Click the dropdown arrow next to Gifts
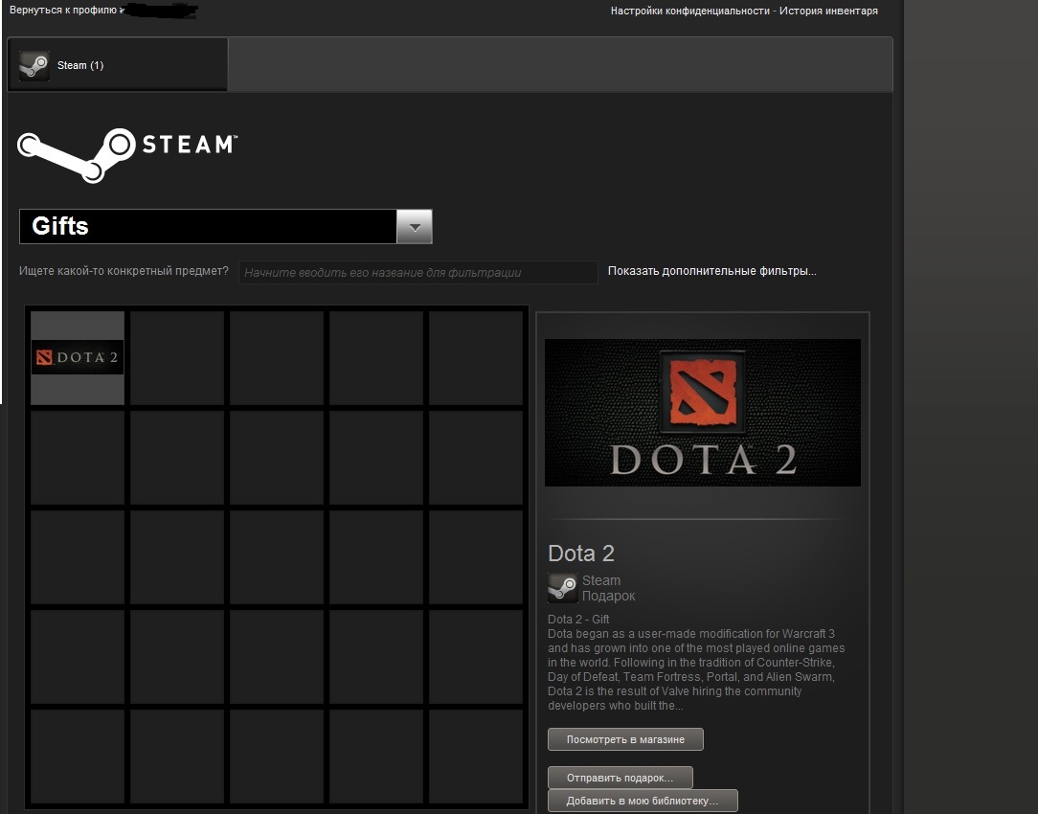This screenshot has width=1038, height=814. [x=415, y=227]
